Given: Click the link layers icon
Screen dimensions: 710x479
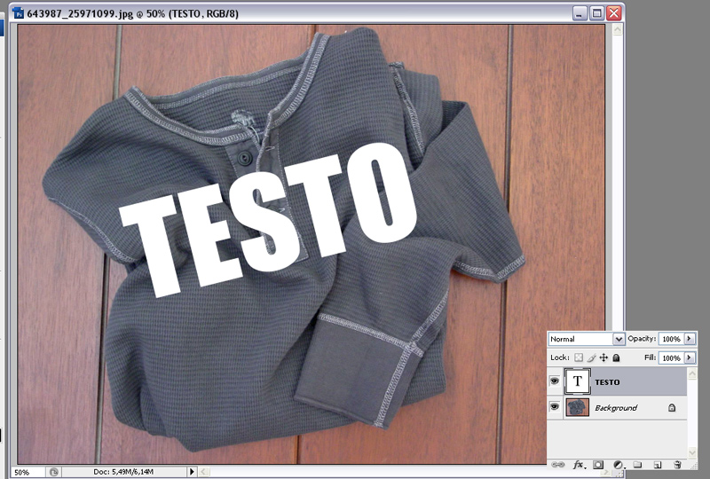Looking at the screenshot, I should [558, 465].
